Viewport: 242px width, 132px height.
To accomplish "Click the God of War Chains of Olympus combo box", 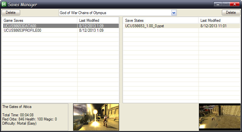I will [x=115, y=13].
